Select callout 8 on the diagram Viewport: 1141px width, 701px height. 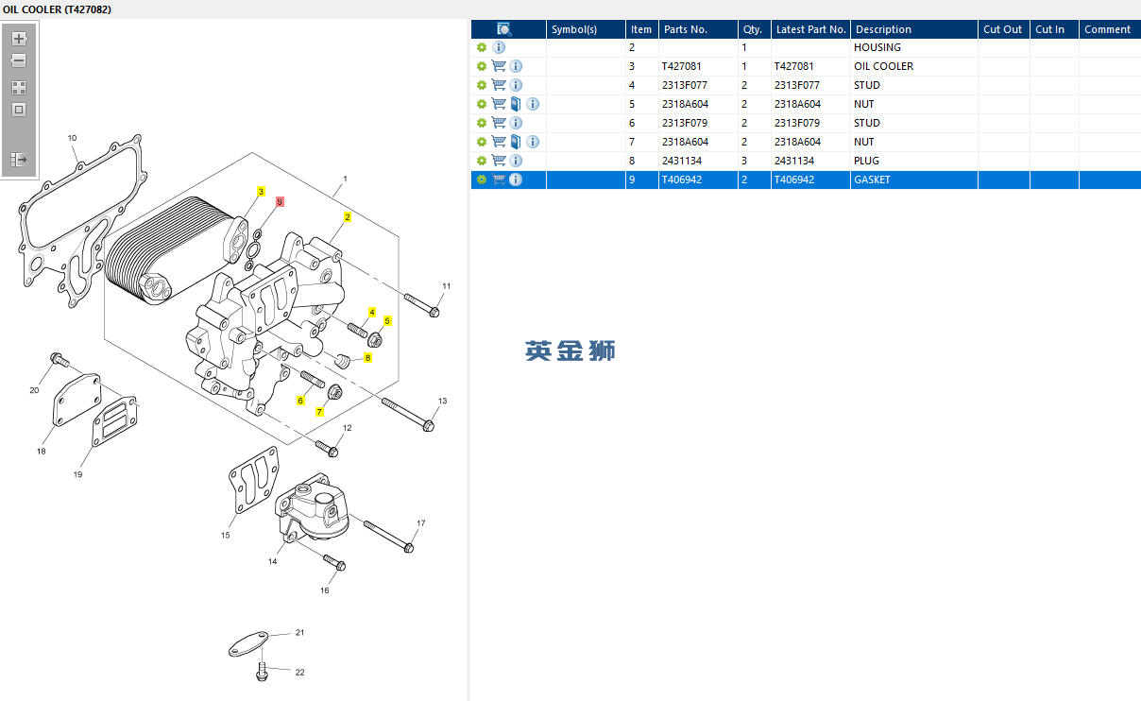tap(367, 358)
